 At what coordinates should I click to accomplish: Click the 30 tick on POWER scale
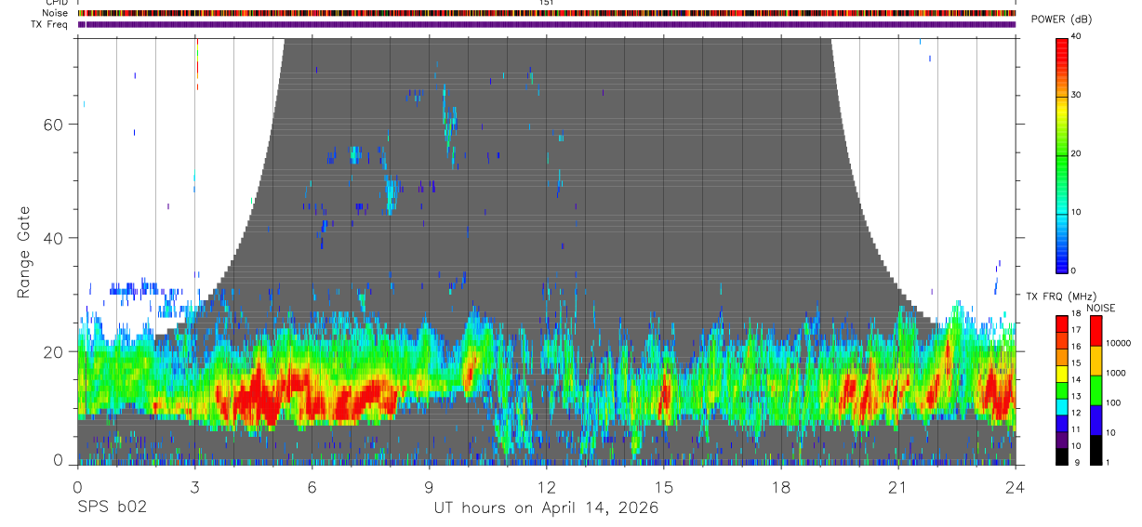coord(1077,95)
